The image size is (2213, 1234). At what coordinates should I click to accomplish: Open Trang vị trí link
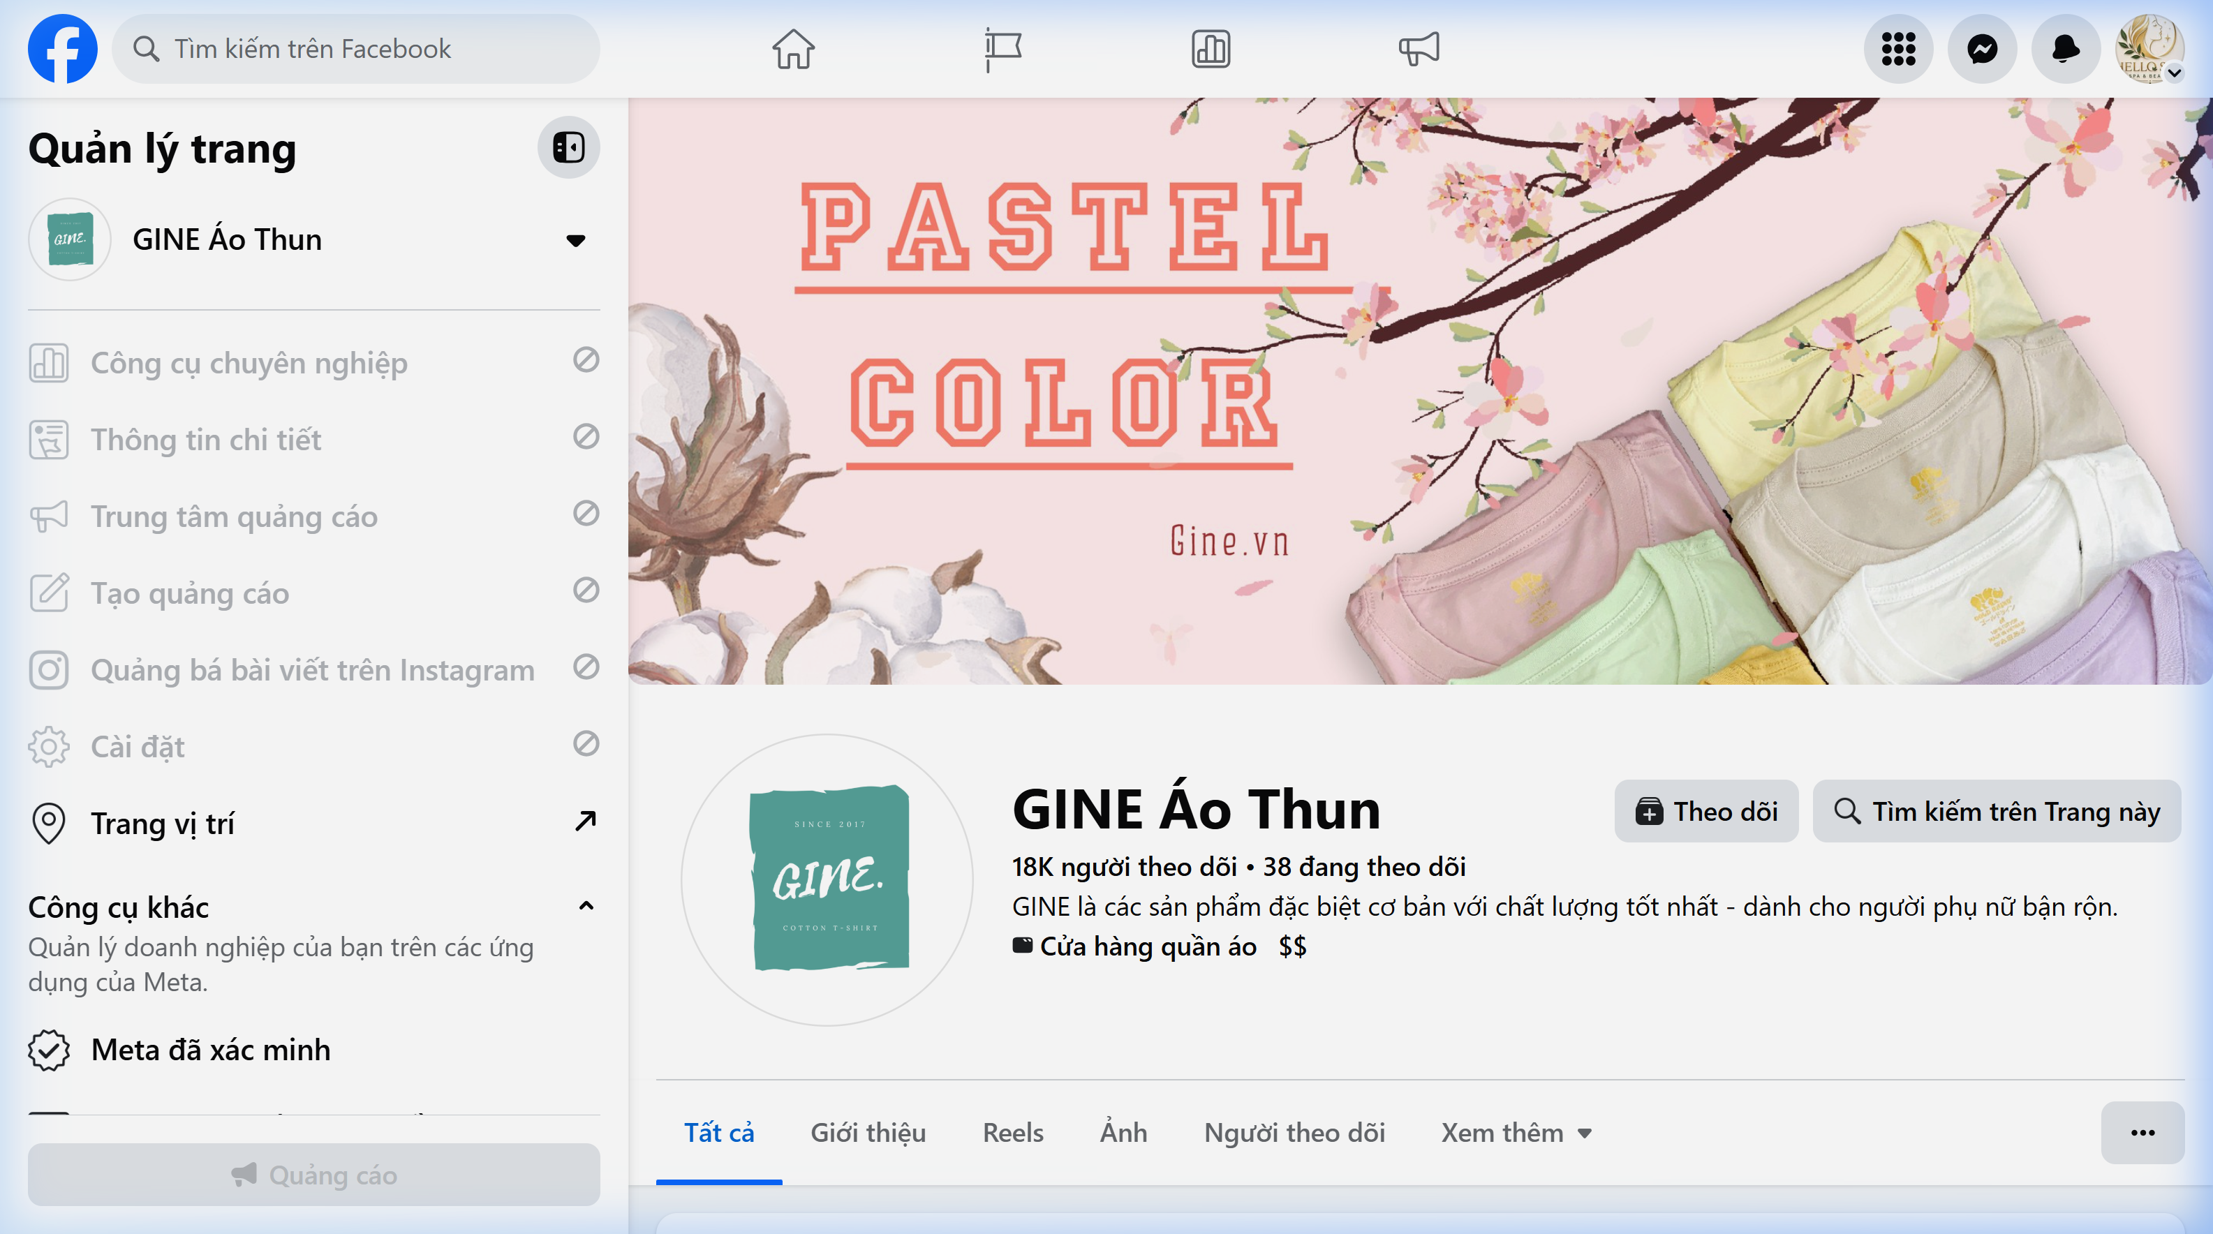pyautogui.click(x=313, y=824)
